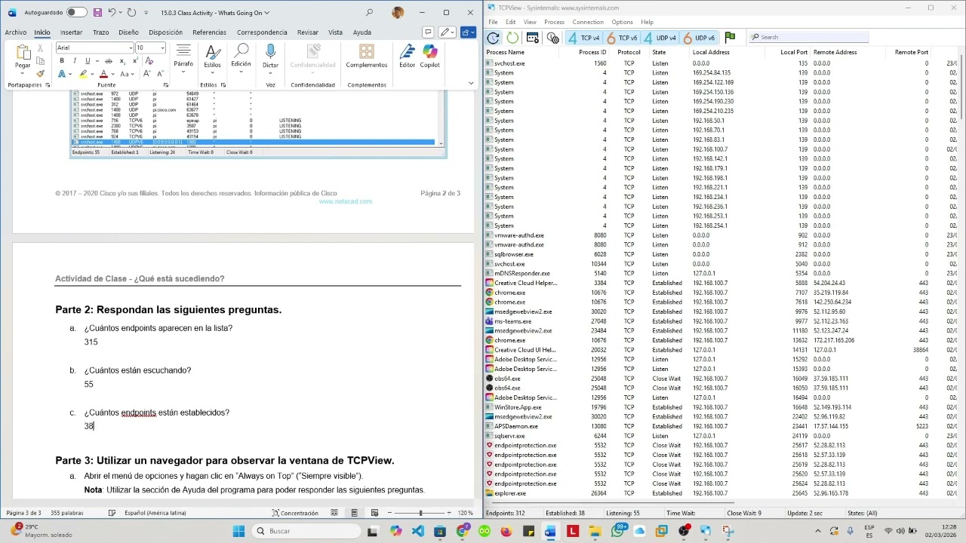Open the Options menu in TCPView
966x543 pixels.
[622, 22]
